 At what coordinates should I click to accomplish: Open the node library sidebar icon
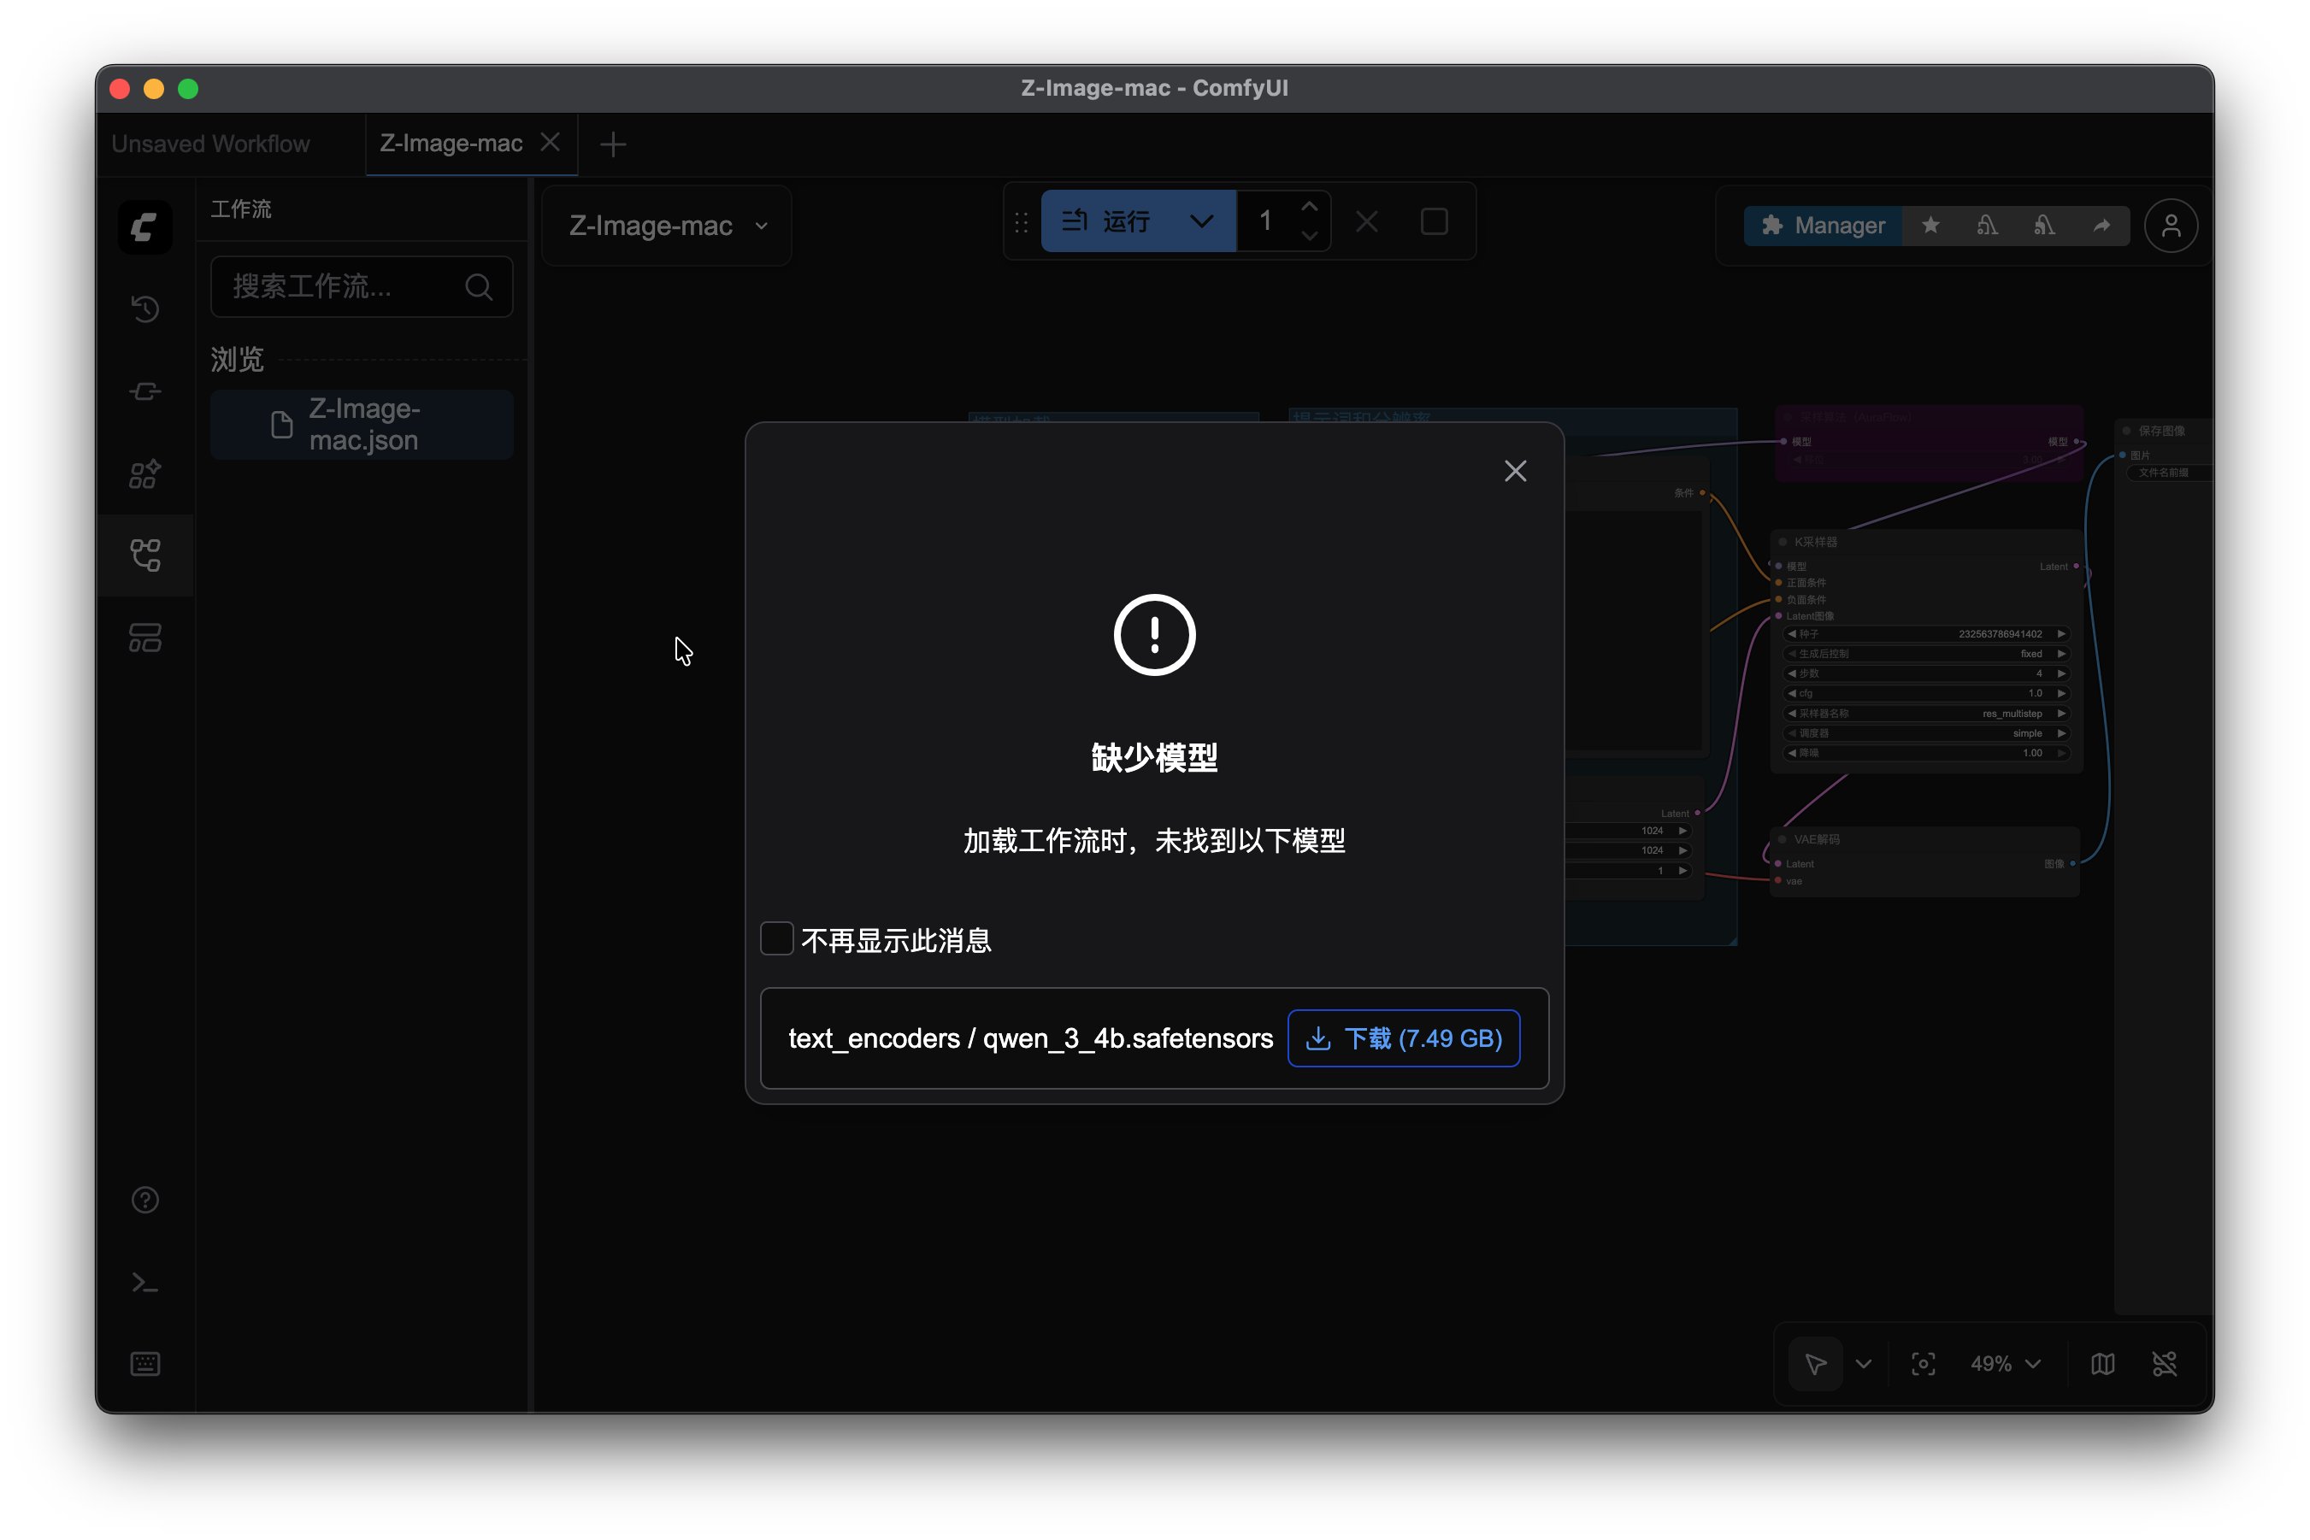[145, 392]
